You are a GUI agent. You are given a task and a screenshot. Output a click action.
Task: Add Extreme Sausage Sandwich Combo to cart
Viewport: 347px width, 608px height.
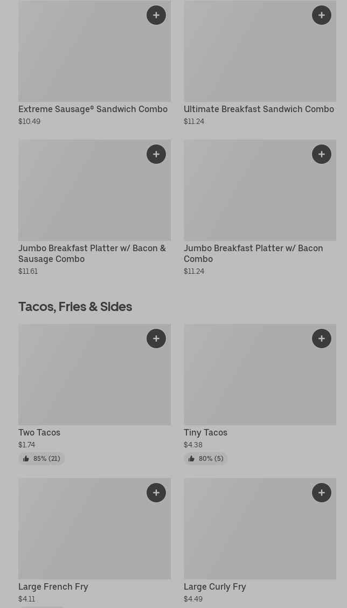pyautogui.click(x=156, y=15)
